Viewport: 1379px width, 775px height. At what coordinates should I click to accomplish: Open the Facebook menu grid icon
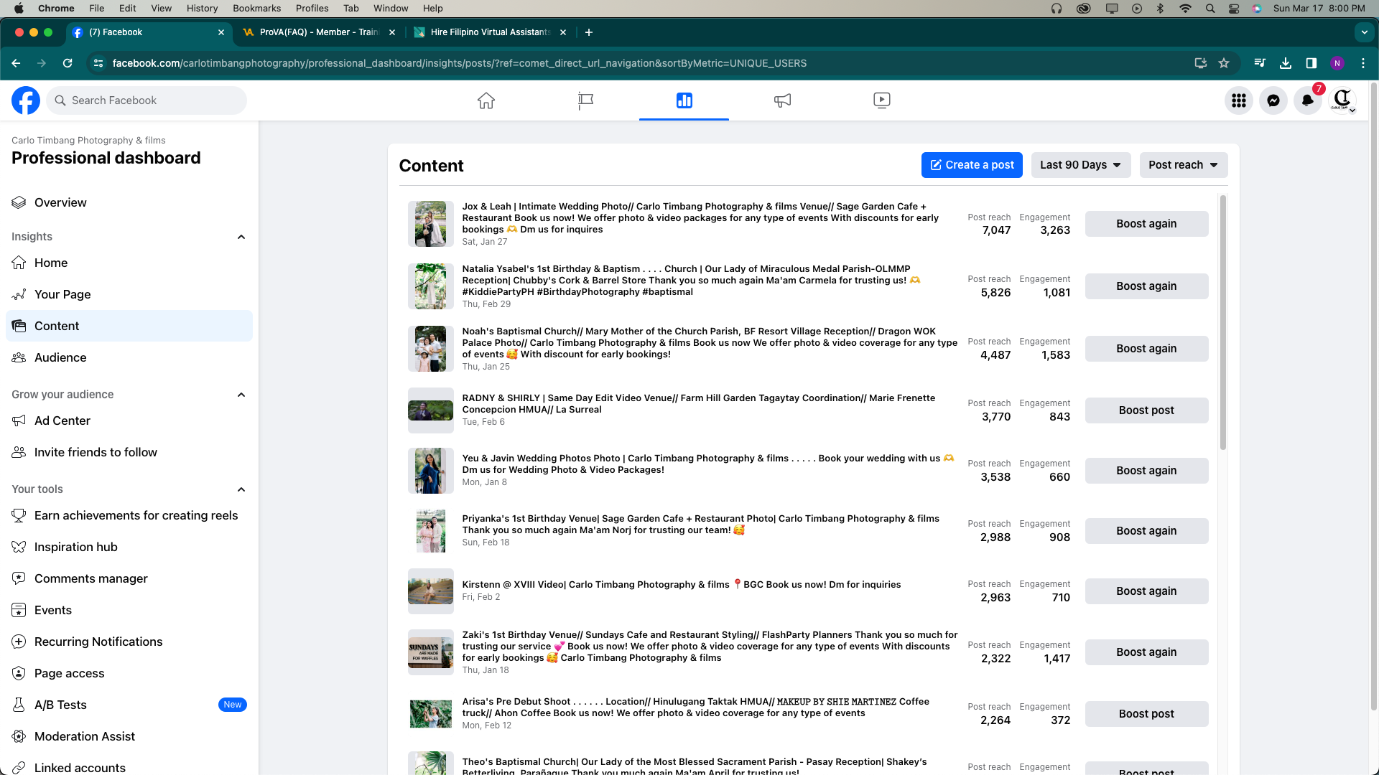(1239, 100)
